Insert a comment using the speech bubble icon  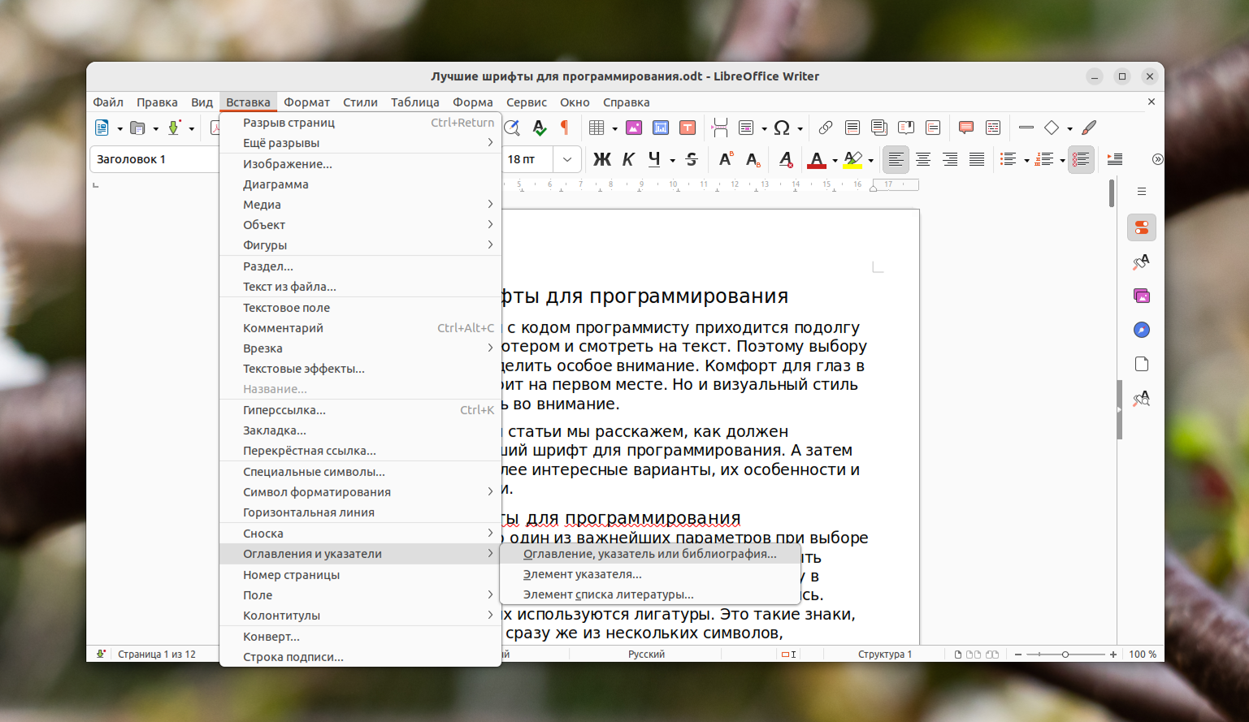(965, 128)
